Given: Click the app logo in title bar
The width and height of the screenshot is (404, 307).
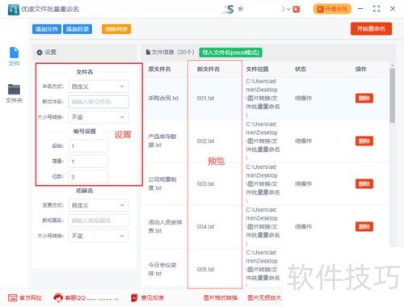Looking at the screenshot, I should (x=14, y=10).
